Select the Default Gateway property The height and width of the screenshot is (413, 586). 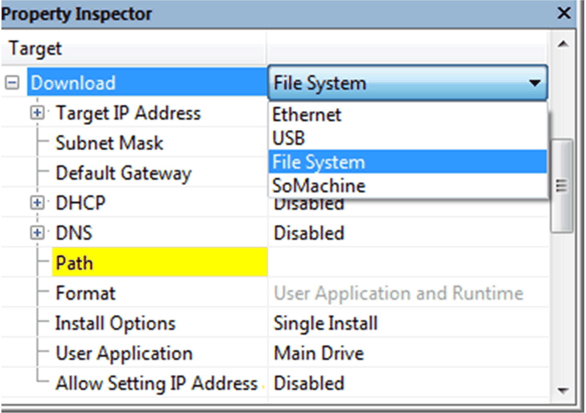point(123,173)
